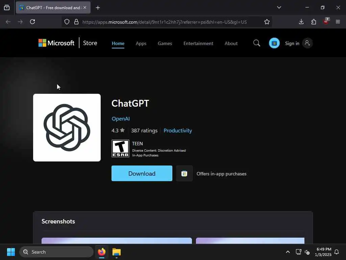This screenshot has height=260, width=346.
Task: Go back to previous page
Action: click(x=8, y=22)
